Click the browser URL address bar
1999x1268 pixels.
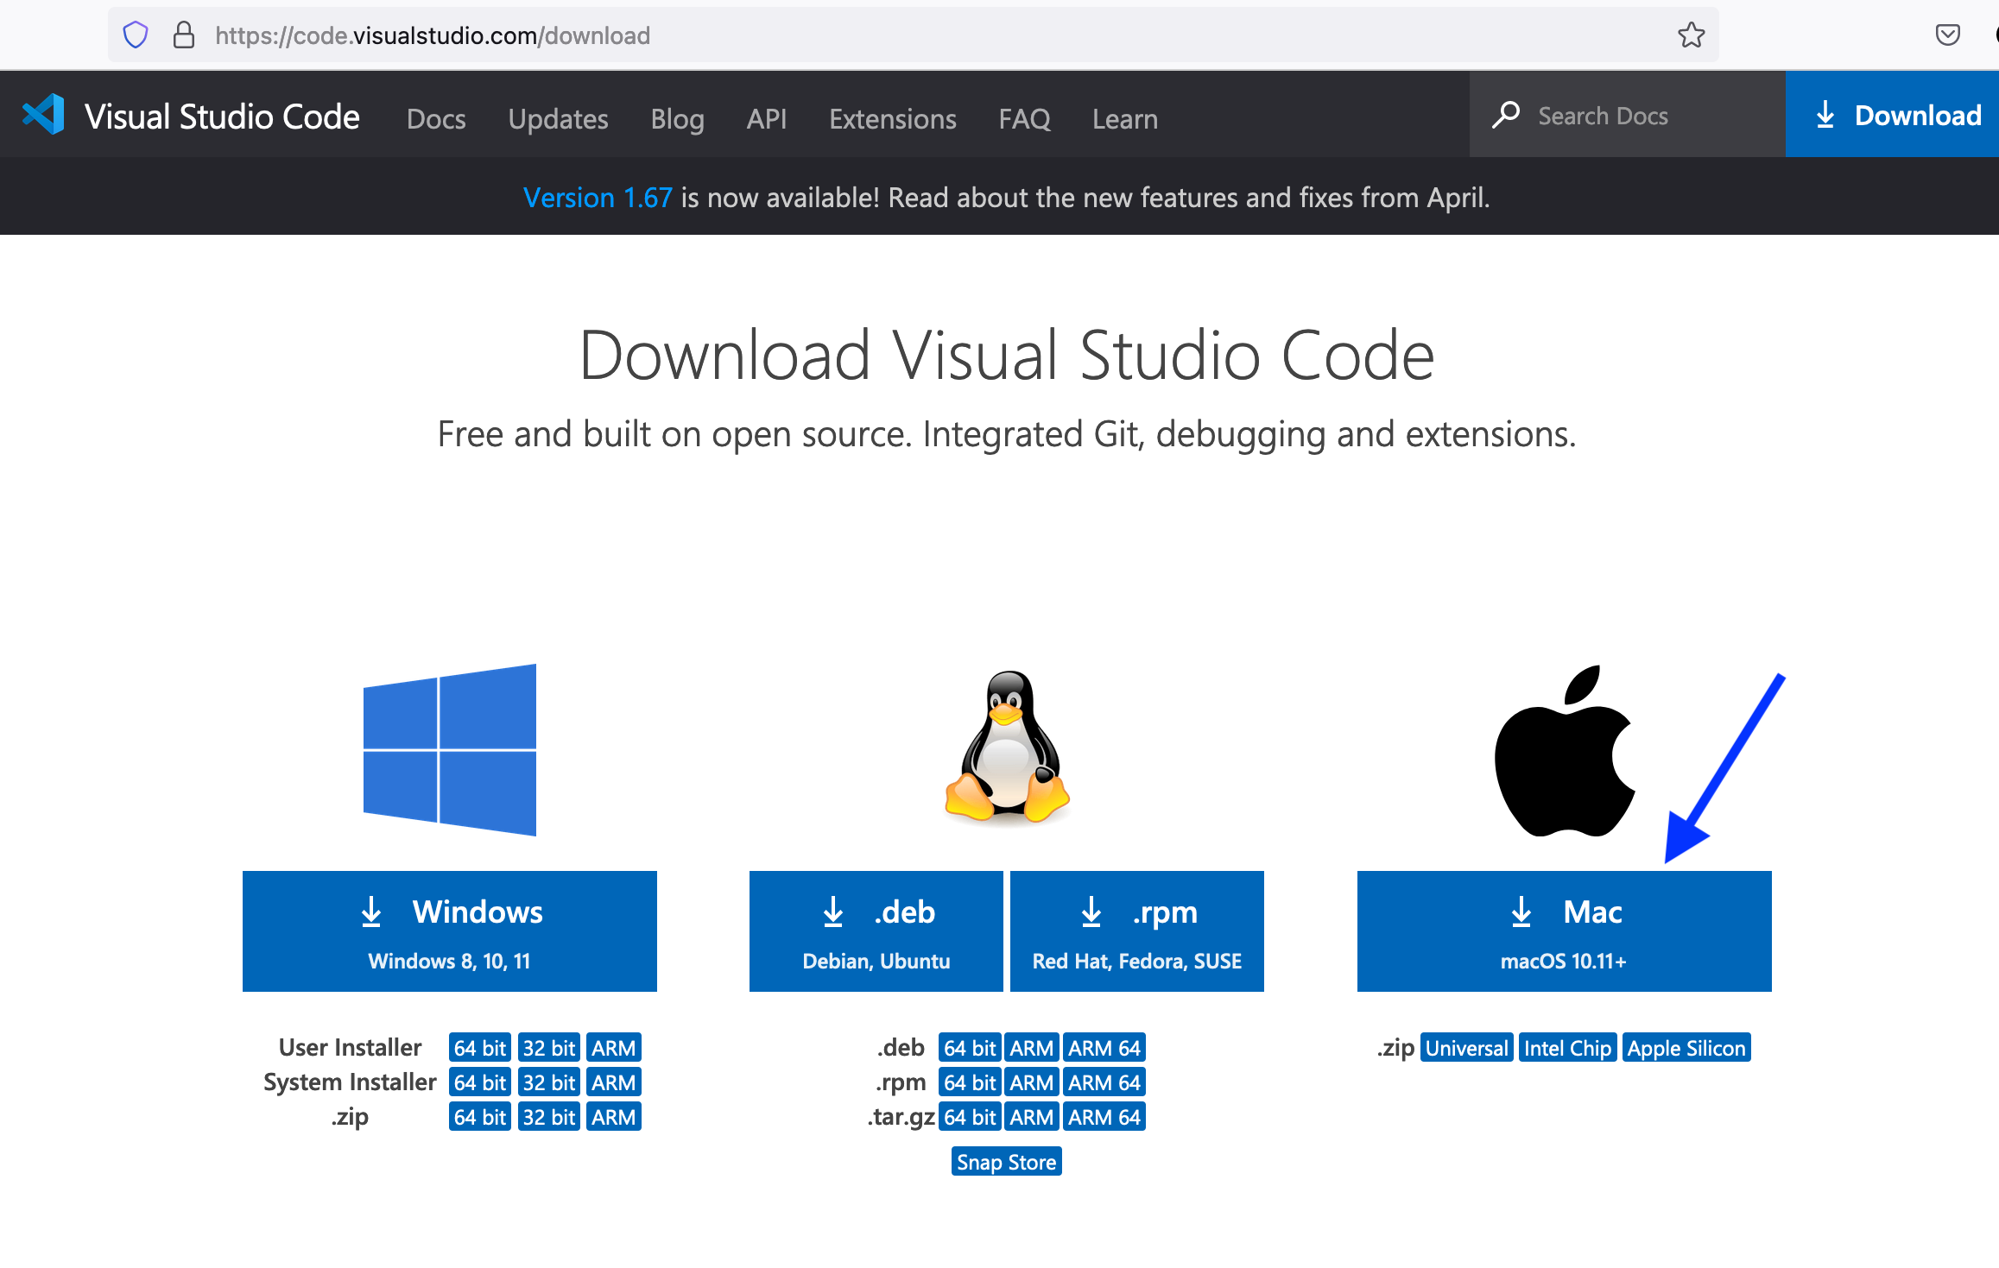coord(913,35)
